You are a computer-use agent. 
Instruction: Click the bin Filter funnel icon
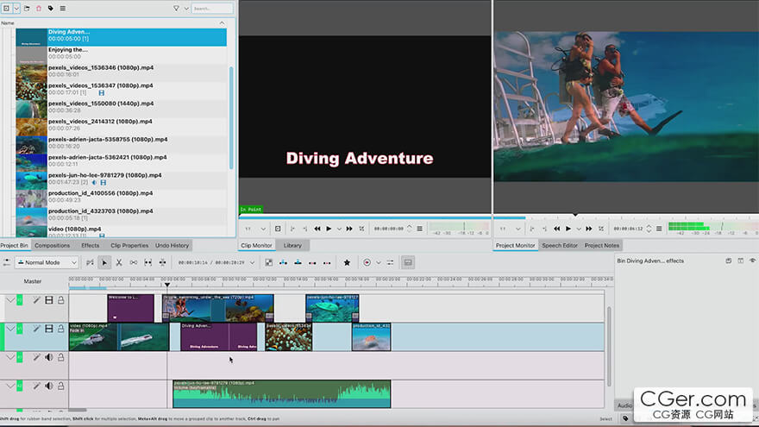tap(176, 9)
